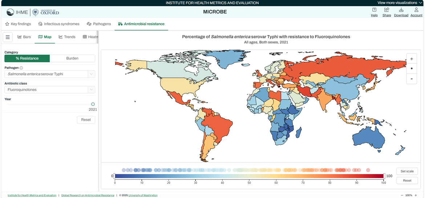This screenshot has width=425, height=198.
Task: Switch category to Burden
Action: 72,58
